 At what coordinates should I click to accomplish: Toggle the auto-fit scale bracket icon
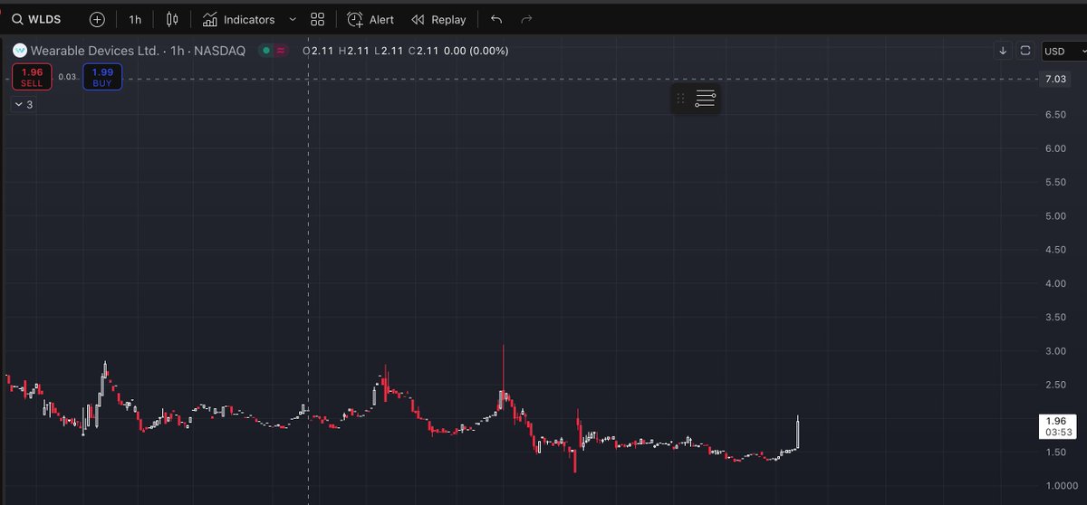1025,51
